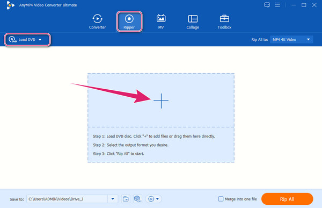Click 'Step 3: Click "Rip All" to start' text
This screenshot has height=208, width=322.
point(119,154)
